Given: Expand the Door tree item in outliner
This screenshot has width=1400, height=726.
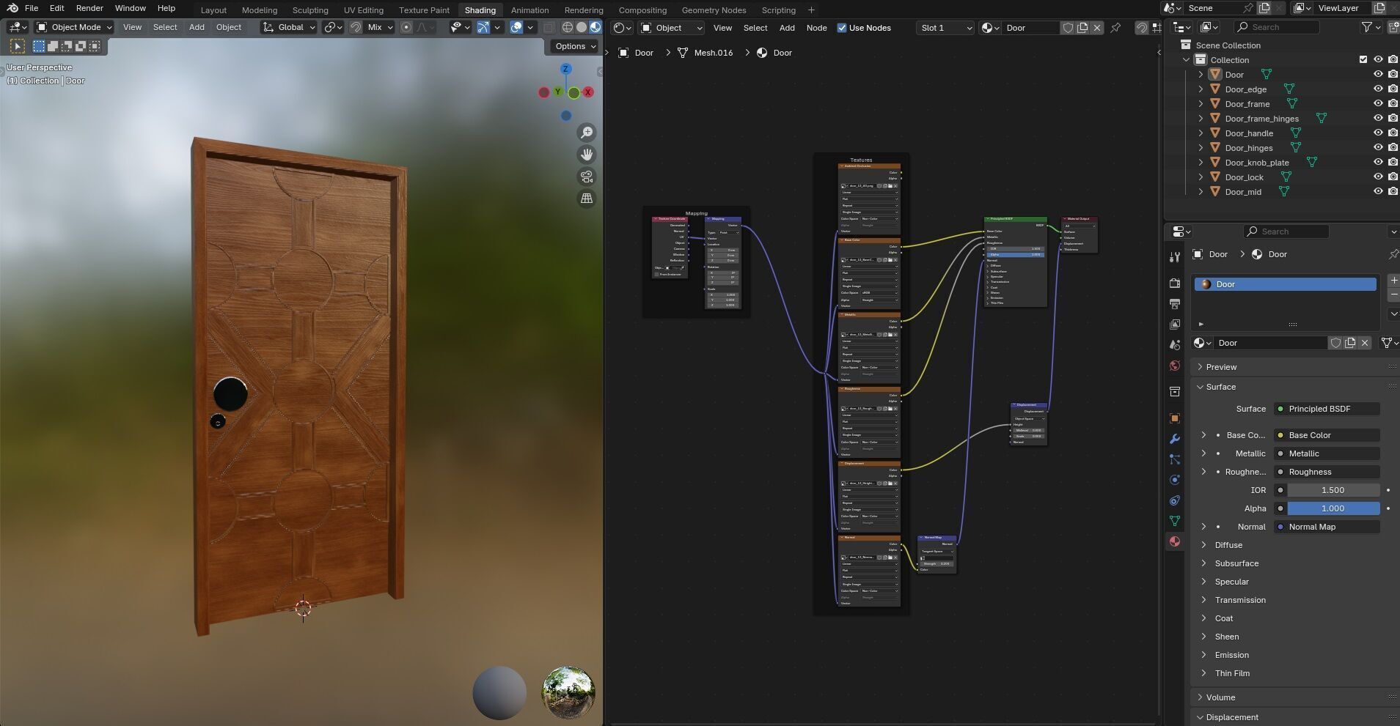Looking at the screenshot, I should pyautogui.click(x=1201, y=74).
